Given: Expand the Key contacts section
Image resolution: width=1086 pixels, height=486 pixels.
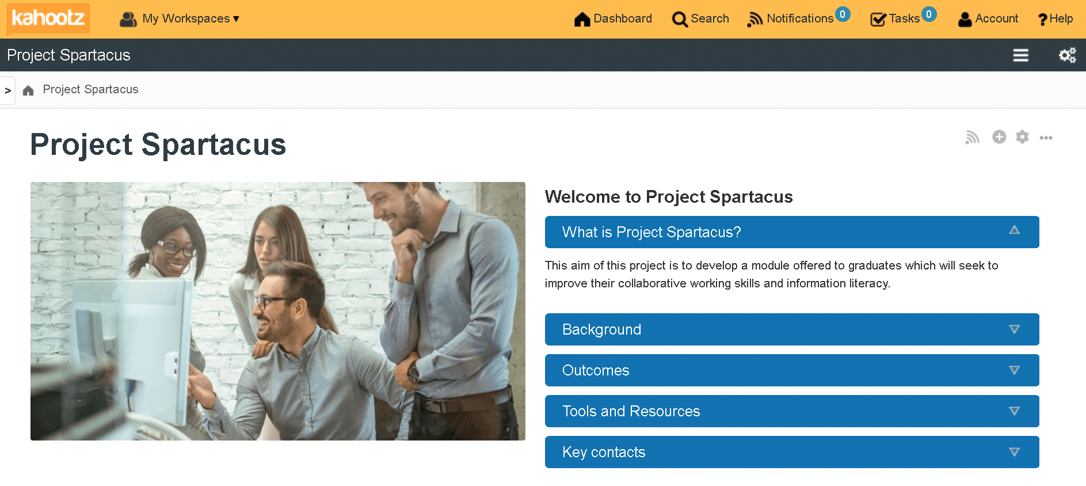Looking at the screenshot, I should 791,452.
